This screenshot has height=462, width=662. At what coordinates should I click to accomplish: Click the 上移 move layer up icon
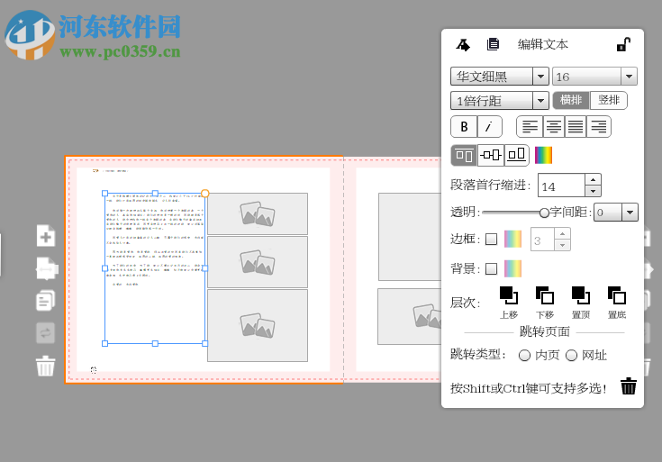[x=509, y=295]
